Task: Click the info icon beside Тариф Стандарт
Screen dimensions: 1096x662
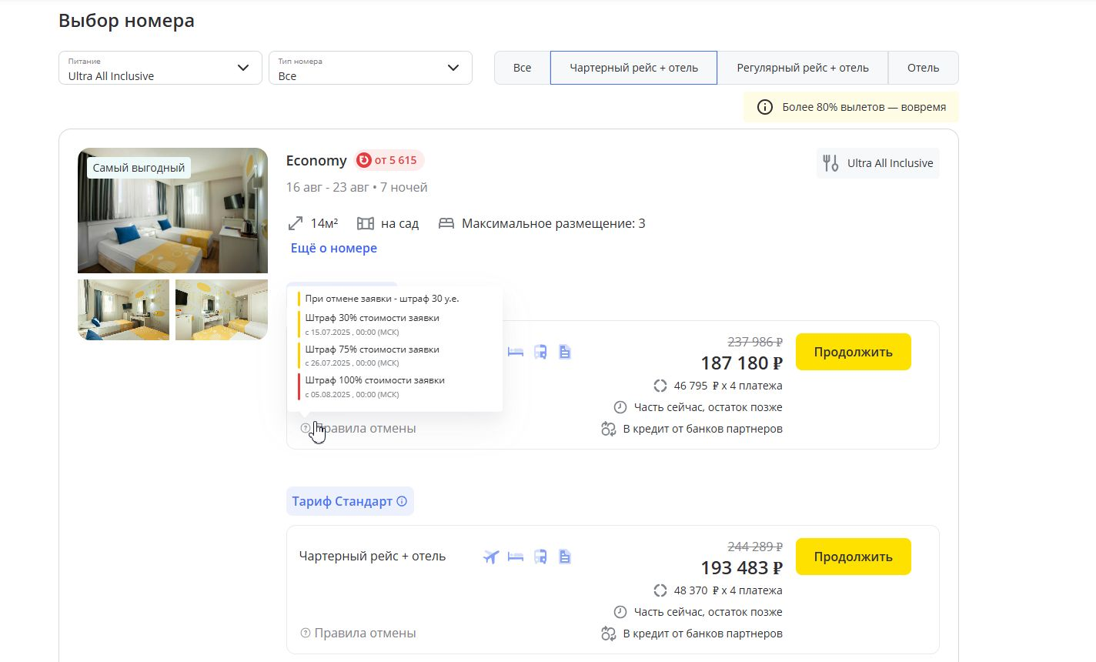Action: tap(402, 501)
